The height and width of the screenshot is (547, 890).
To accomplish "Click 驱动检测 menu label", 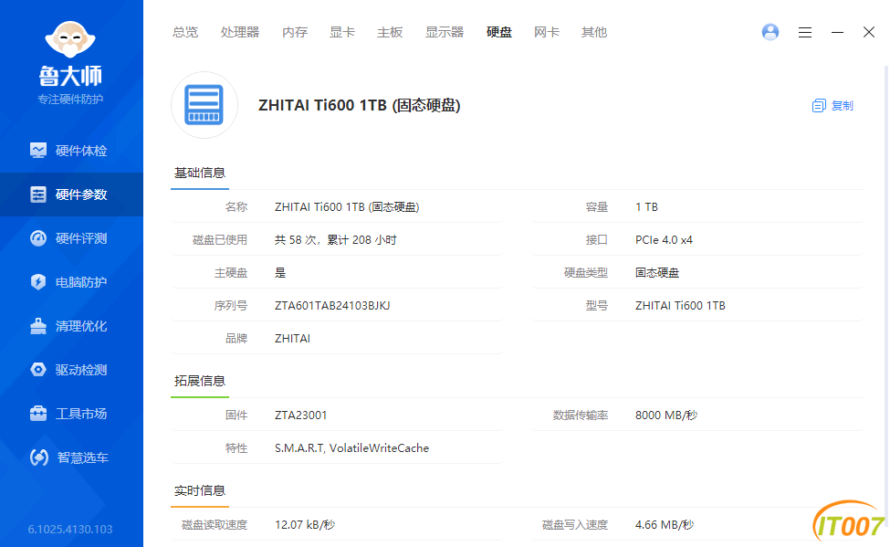I will coord(81,369).
